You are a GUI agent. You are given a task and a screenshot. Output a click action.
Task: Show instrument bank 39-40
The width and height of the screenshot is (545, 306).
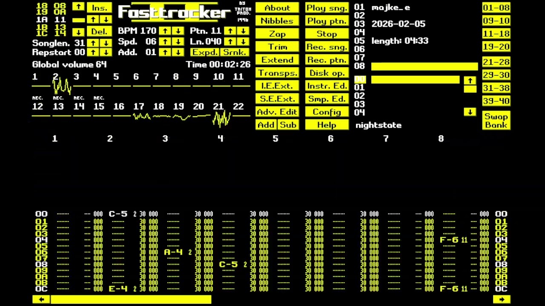pyautogui.click(x=496, y=101)
